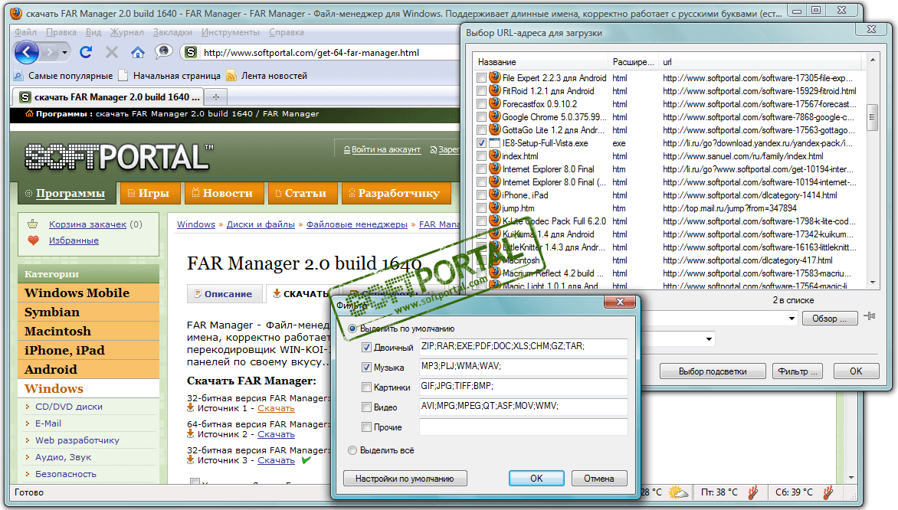The image size is (898, 510).
Task: Open the Файл menu
Action: (25, 33)
